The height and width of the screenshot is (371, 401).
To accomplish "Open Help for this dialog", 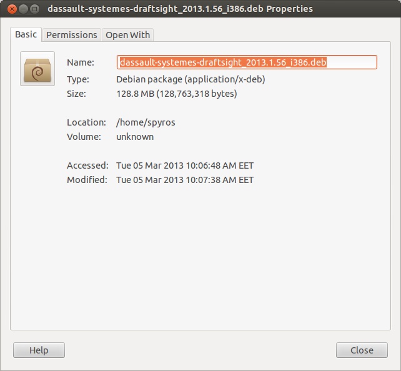I will pos(39,350).
